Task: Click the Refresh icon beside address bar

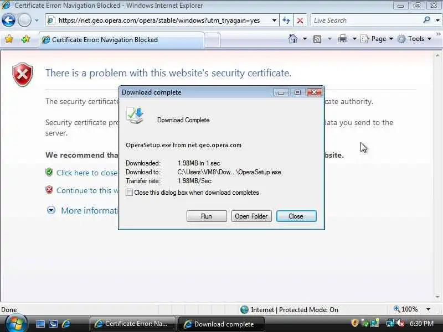Action: coord(286,20)
